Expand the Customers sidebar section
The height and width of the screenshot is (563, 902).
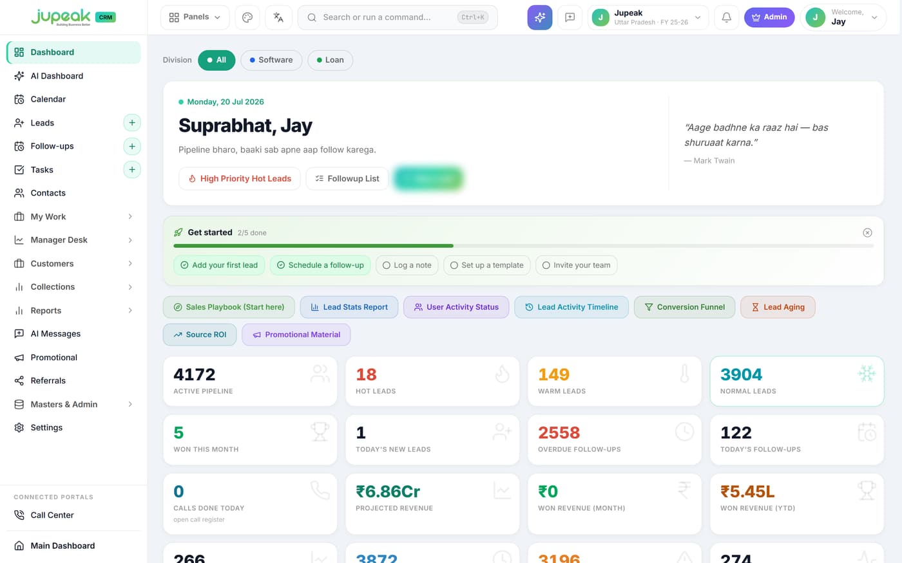click(73, 264)
